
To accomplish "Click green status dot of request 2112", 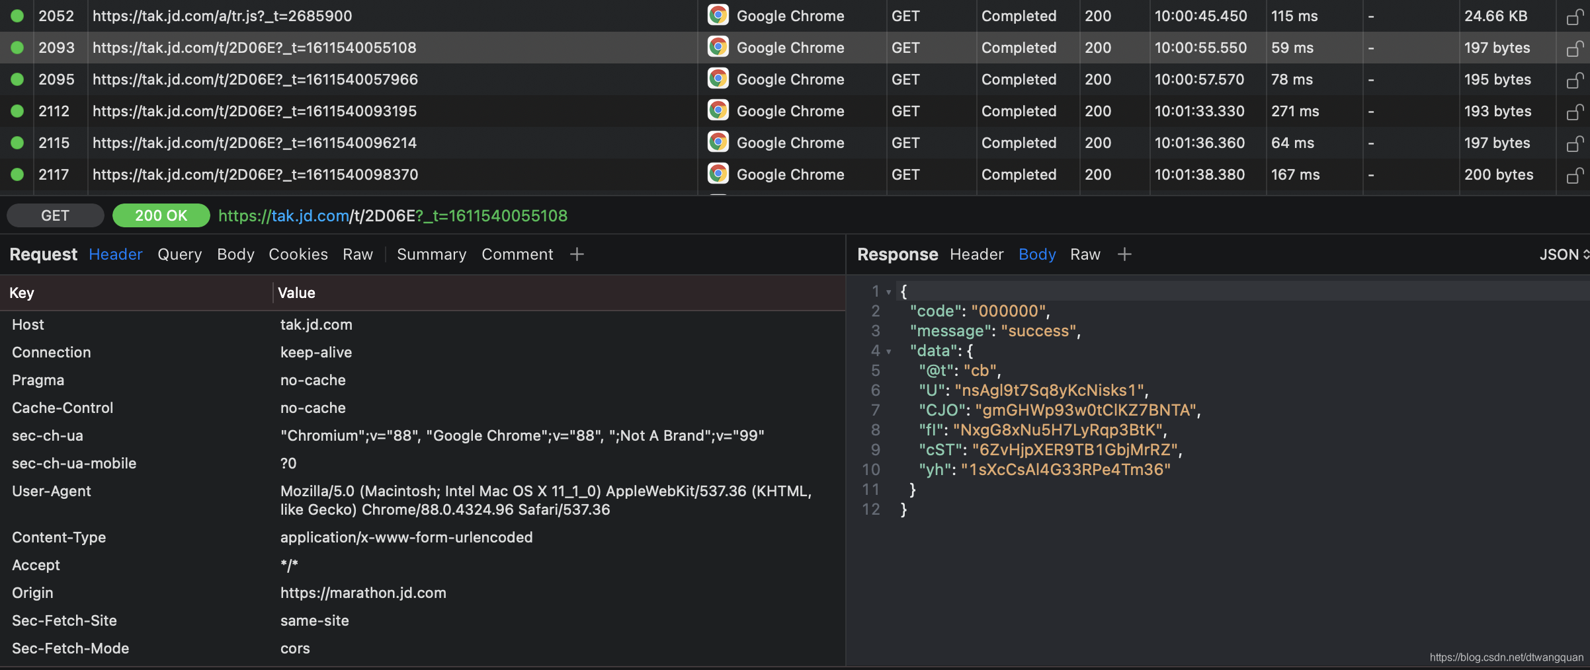I will click(x=17, y=111).
